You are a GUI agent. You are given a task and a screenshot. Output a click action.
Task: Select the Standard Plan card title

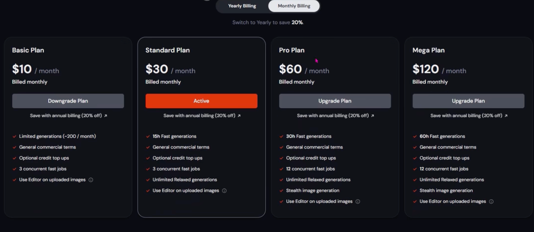pyautogui.click(x=167, y=50)
